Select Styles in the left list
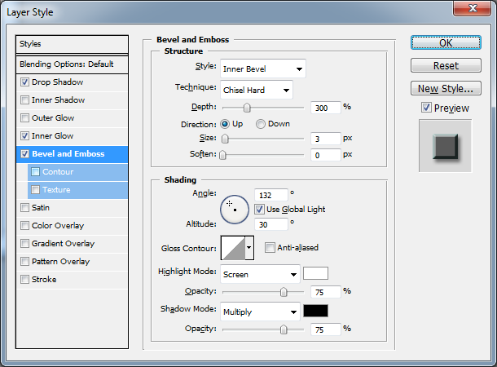The height and width of the screenshot is (367, 497). pos(72,44)
